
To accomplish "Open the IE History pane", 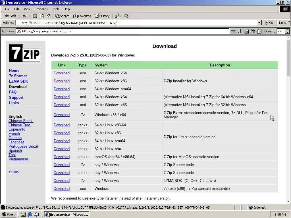I will (x=102, y=16).
